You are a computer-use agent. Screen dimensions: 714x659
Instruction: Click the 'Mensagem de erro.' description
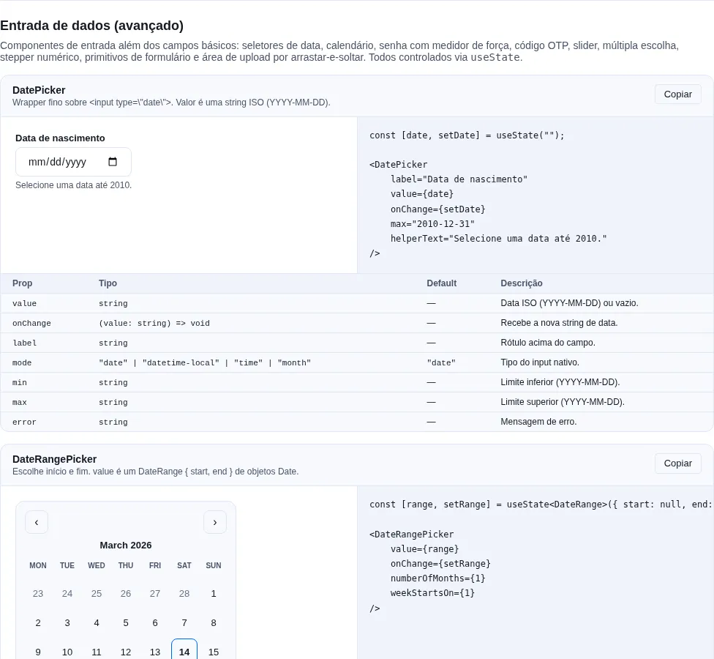(x=538, y=422)
